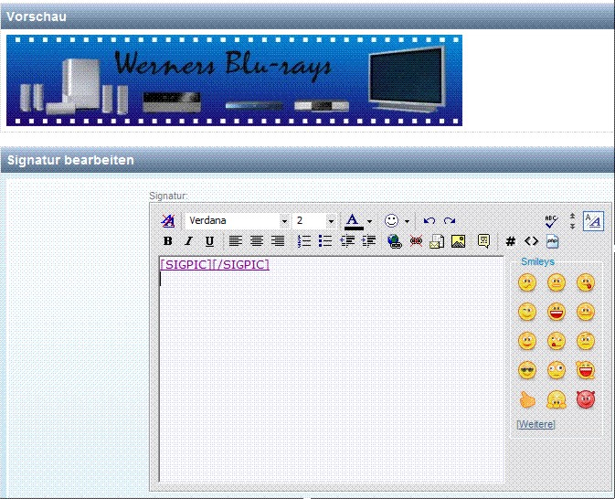Open the text color picker arrow

(x=369, y=221)
